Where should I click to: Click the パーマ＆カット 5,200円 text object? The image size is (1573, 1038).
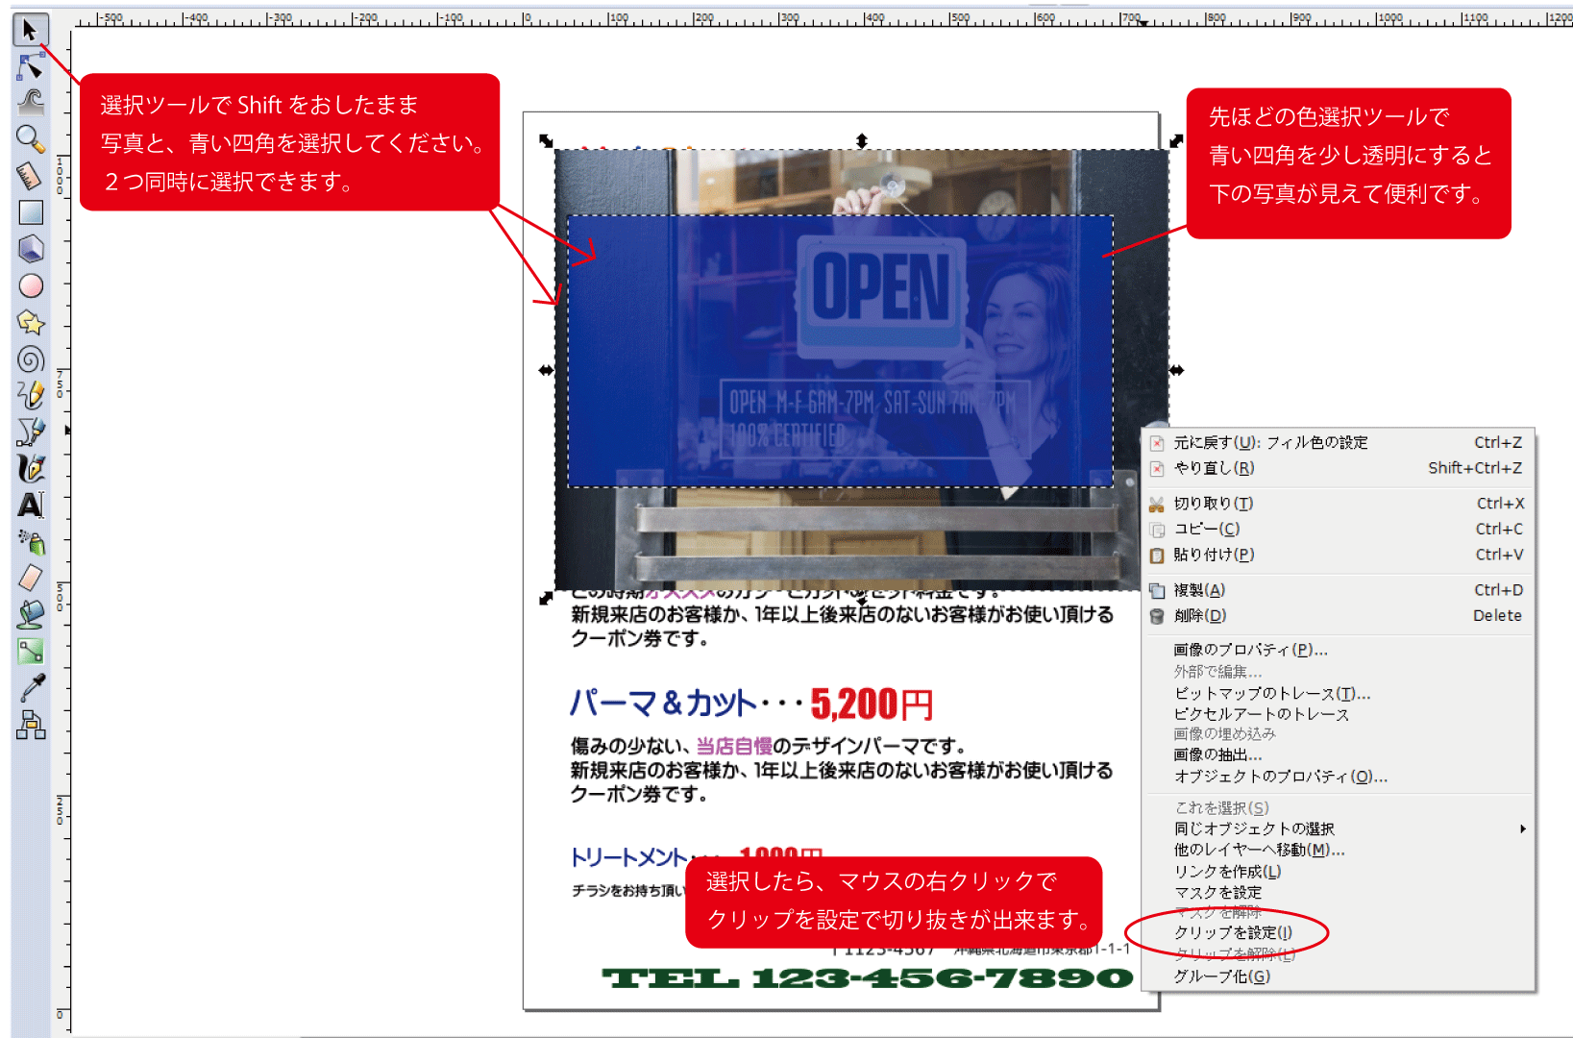pyautogui.click(x=751, y=704)
